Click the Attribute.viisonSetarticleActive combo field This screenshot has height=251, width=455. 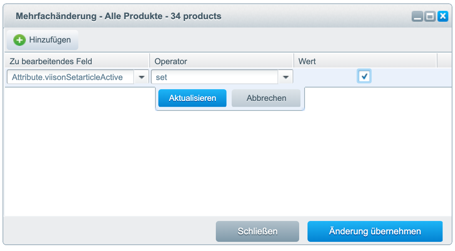click(x=71, y=77)
